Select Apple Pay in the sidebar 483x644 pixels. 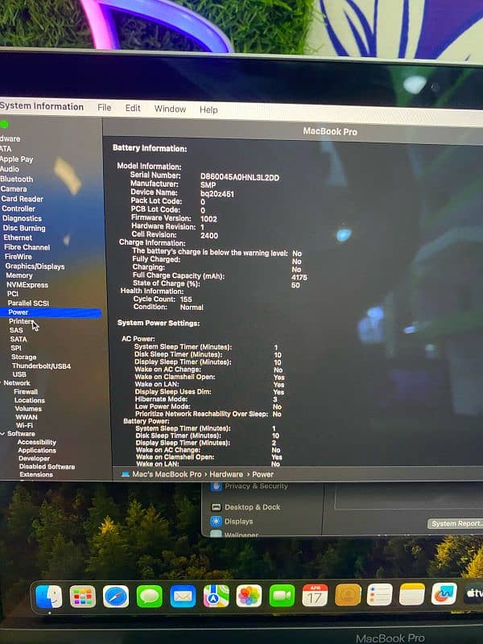coord(16,159)
